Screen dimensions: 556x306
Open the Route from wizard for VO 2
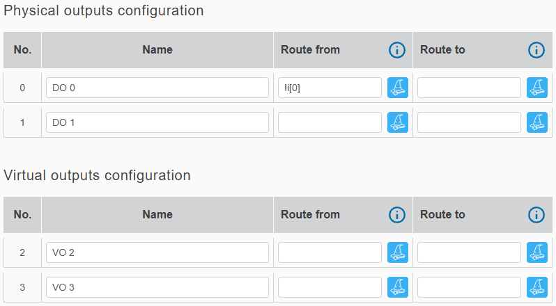click(x=398, y=252)
